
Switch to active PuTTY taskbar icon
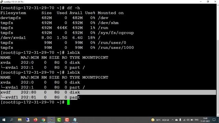tap(51, 120)
